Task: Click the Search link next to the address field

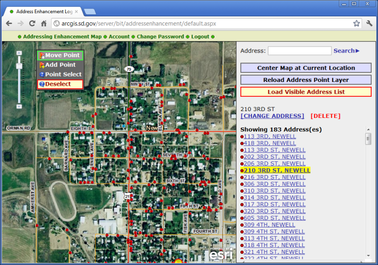Action: pos(346,51)
